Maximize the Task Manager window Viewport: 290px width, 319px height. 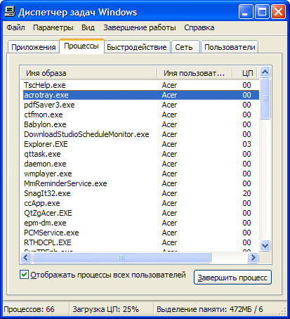262,12
